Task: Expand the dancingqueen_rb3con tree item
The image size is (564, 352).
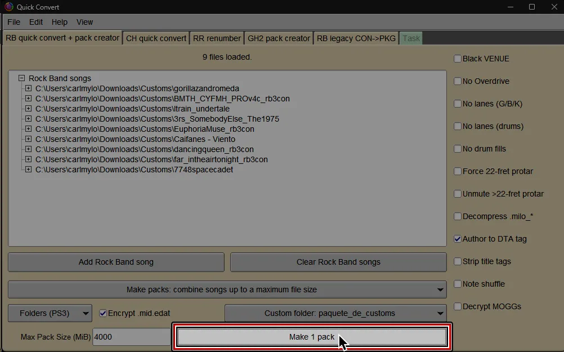Action: [28, 149]
